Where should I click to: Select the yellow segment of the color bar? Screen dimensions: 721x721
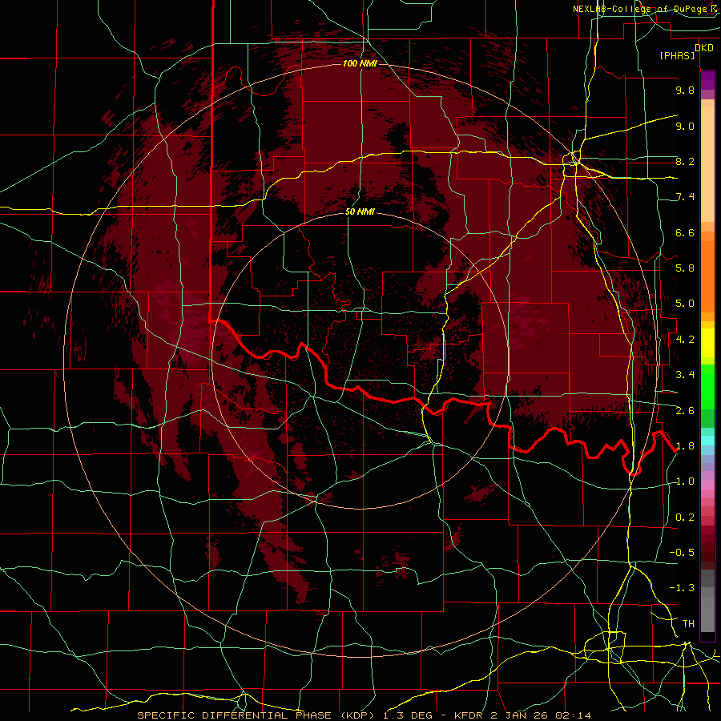(x=707, y=343)
